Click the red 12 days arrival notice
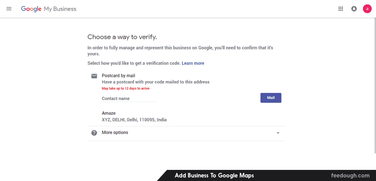This screenshot has height=181, width=376. [x=126, y=88]
